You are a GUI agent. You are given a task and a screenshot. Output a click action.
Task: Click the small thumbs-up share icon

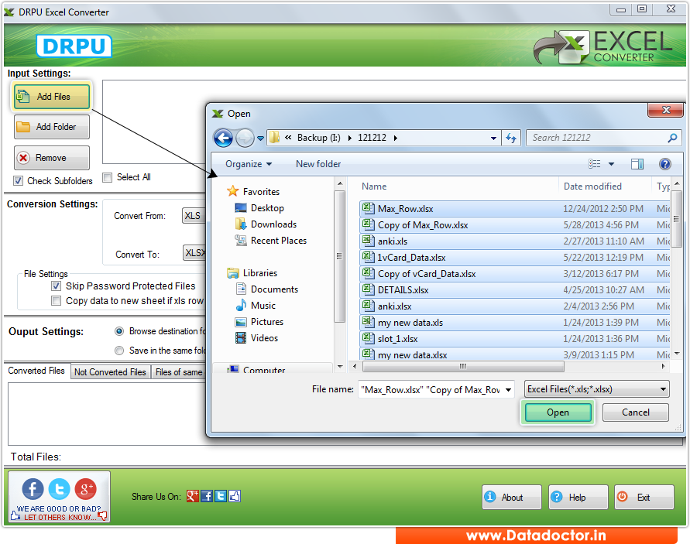(x=235, y=496)
